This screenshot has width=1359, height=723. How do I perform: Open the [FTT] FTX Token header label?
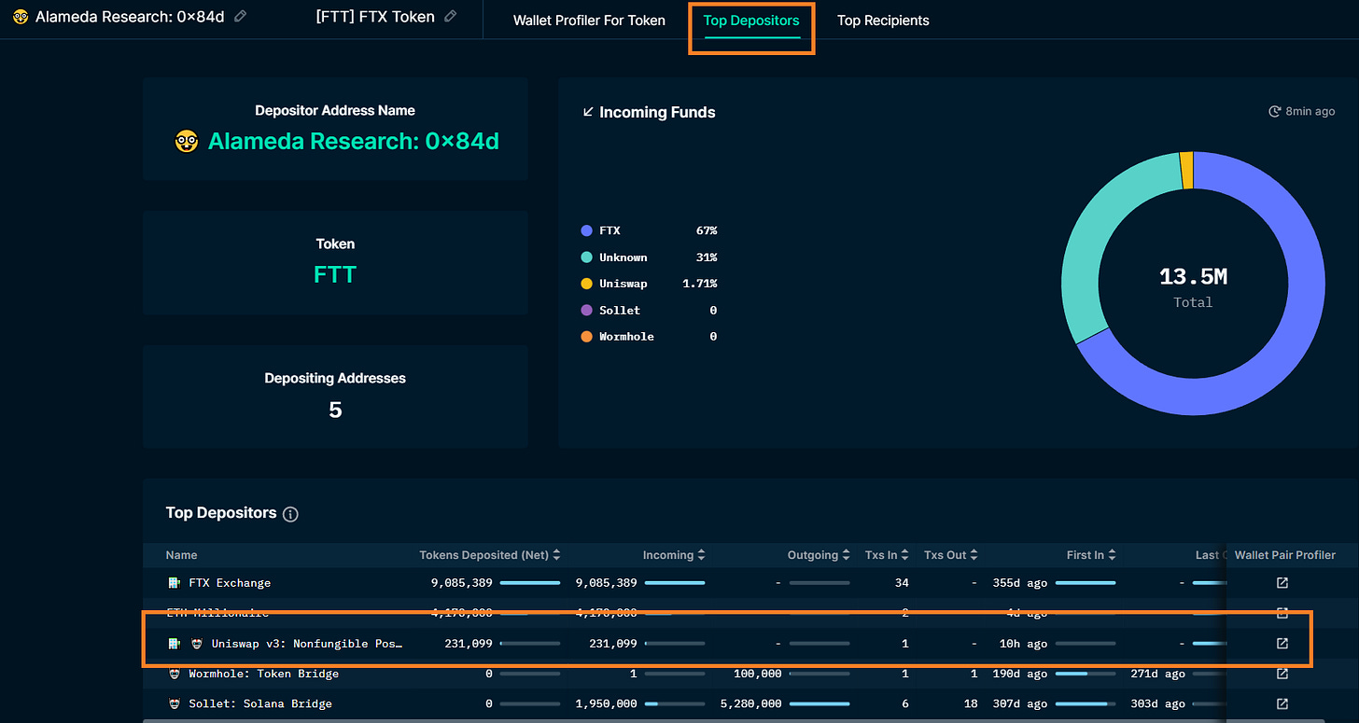point(375,17)
